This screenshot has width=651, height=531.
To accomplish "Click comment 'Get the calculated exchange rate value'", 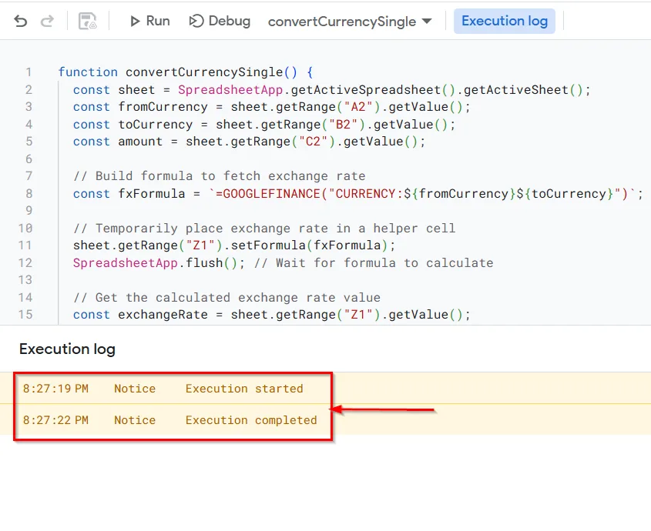I will 227,298.
